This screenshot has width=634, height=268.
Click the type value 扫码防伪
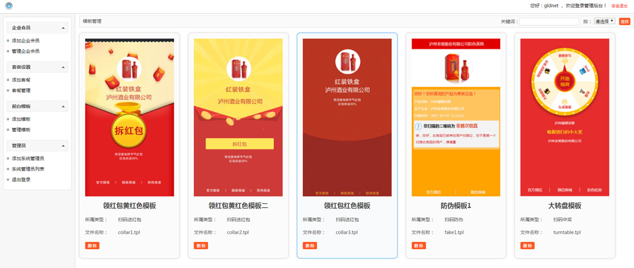pos(454,220)
